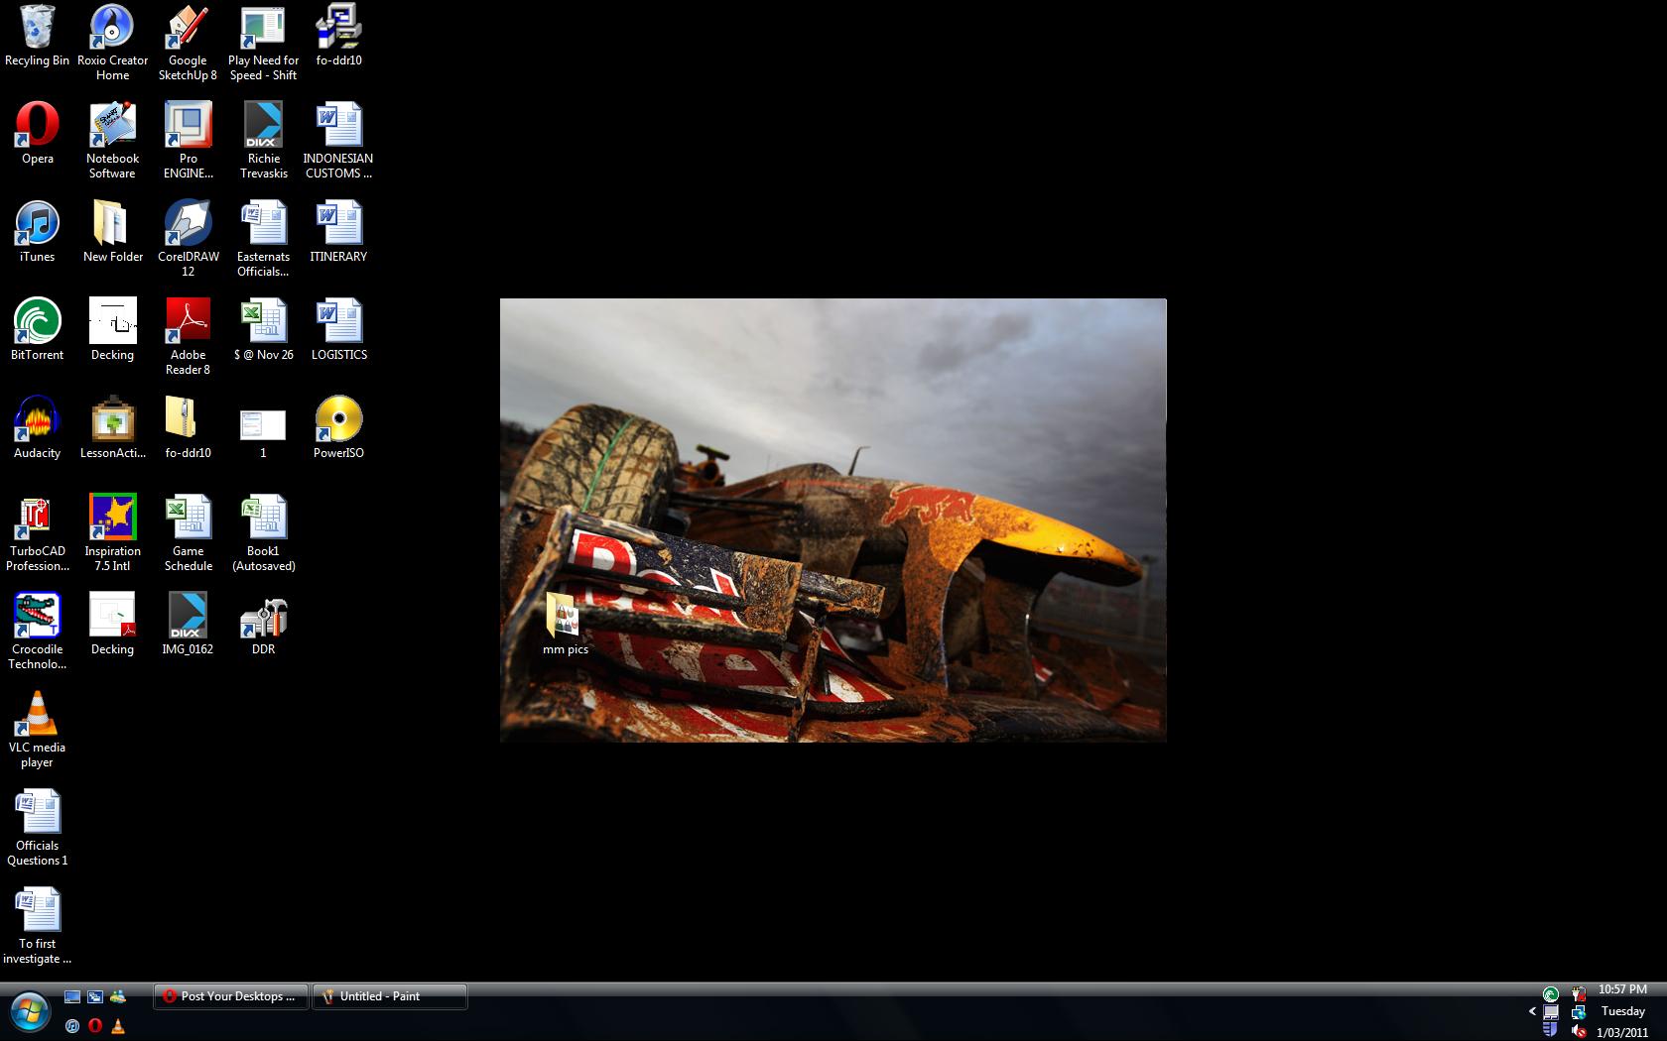Open iTunes desktop shortcut
Image resolution: width=1667 pixels, height=1041 pixels.
(37, 232)
